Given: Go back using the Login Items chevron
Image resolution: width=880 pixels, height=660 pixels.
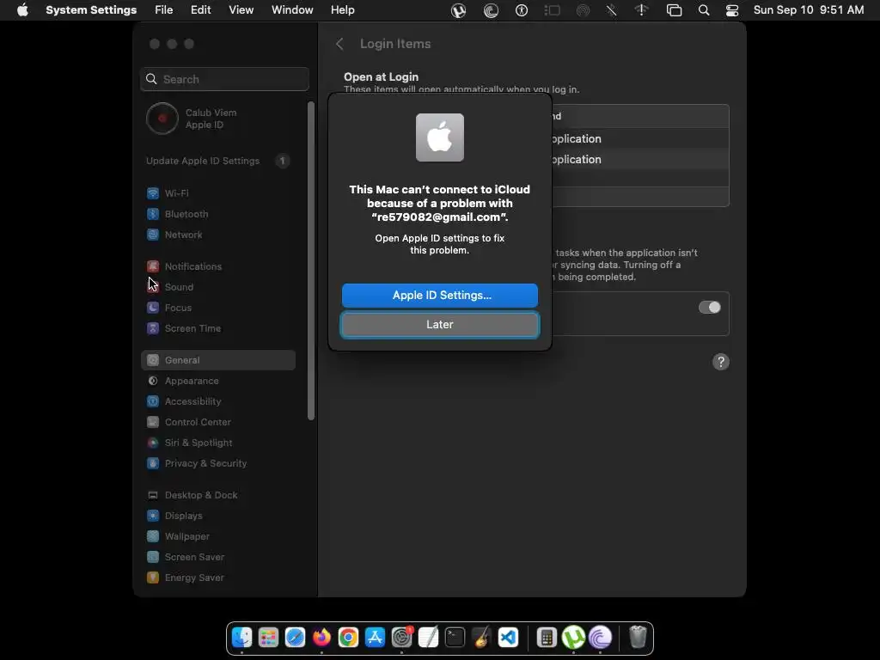Looking at the screenshot, I should (339, 44).
